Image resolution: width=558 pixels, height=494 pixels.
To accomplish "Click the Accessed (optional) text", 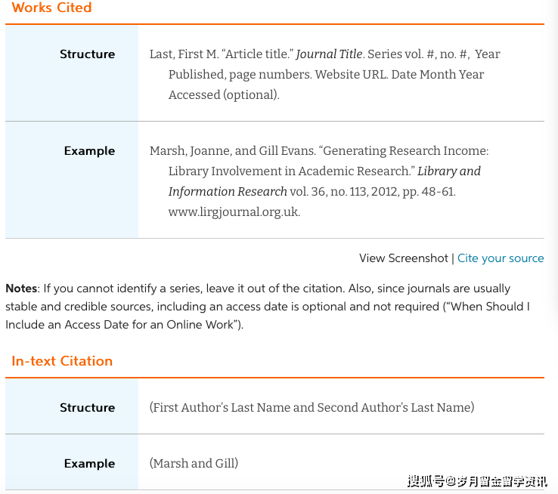I will click(224, 95).
